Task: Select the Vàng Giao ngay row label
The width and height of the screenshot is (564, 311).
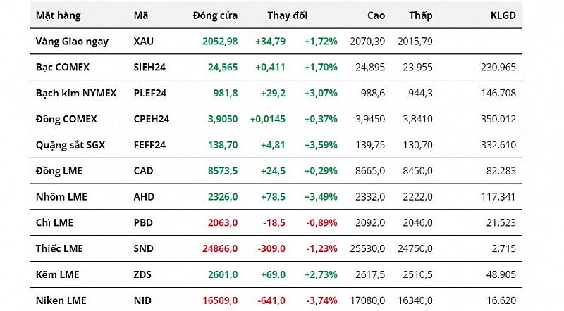Action: 72,42
